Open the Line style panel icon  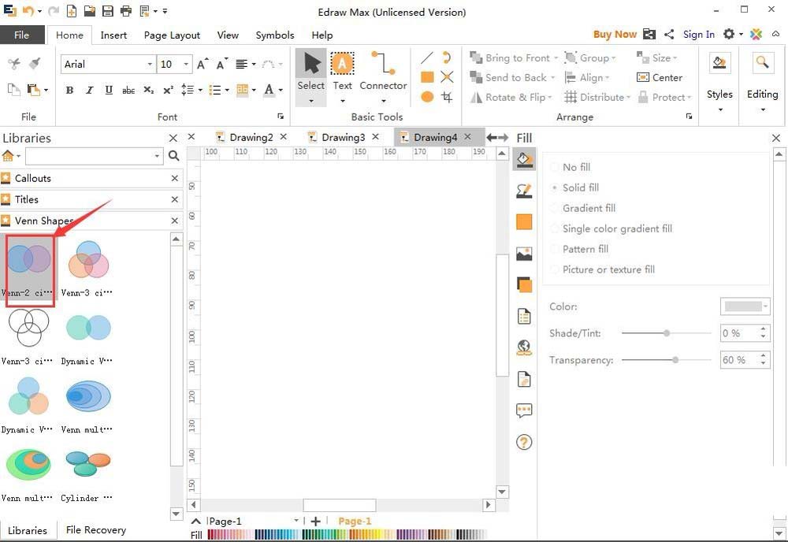(x=524, y=191)
